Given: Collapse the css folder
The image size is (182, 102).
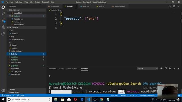Looking at the screenshot, I should [x=26, y=31].
